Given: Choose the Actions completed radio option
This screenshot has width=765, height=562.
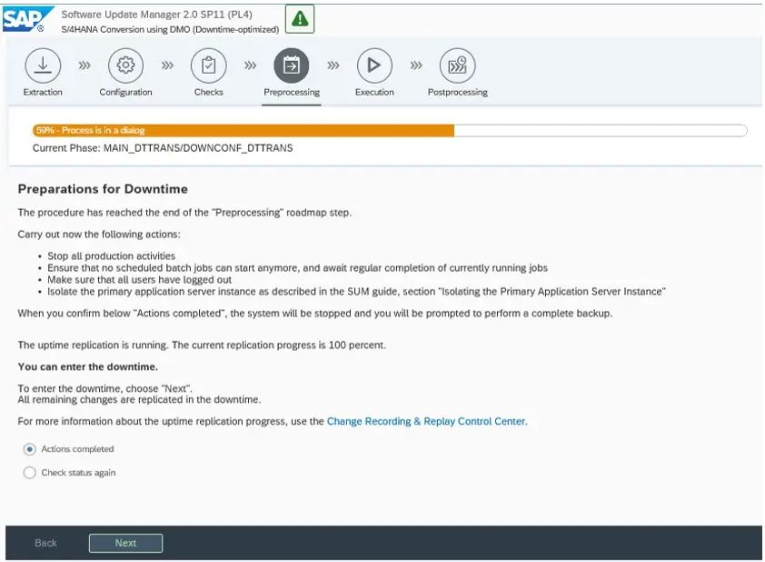Looking at the screenshot, I should [x=30, y=449].
